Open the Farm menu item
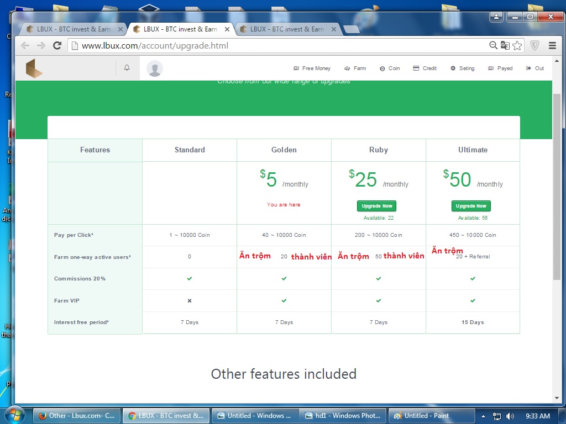Image resolution: width=566 pixels, height=424 pixels. tap(355, 68)
